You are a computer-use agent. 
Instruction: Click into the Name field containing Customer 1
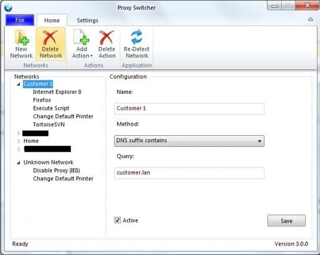(189, 109)
